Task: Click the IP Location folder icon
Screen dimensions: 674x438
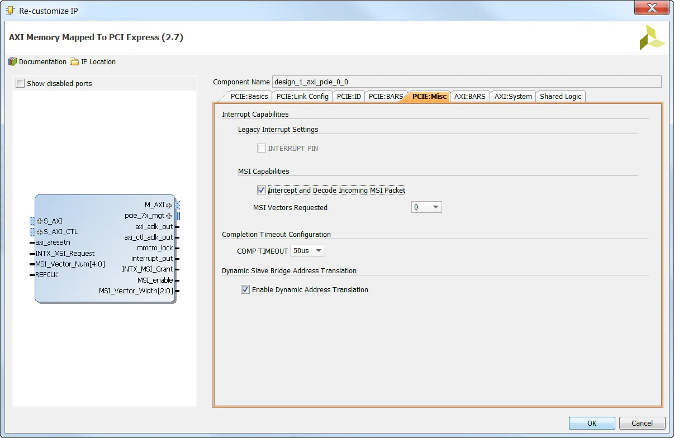Action: 74,61
